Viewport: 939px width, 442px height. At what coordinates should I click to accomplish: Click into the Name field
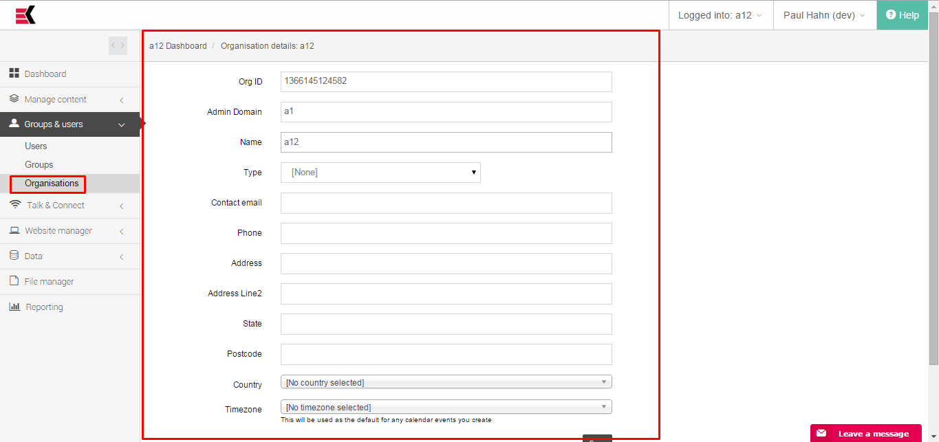tap(446, 142)
